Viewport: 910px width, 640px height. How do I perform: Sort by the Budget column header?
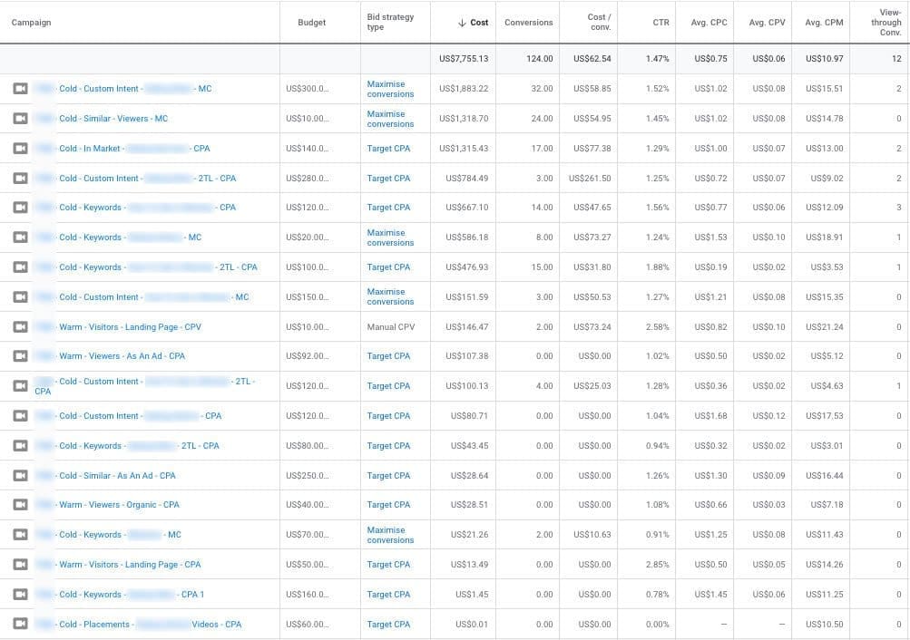tap(311, 22)
